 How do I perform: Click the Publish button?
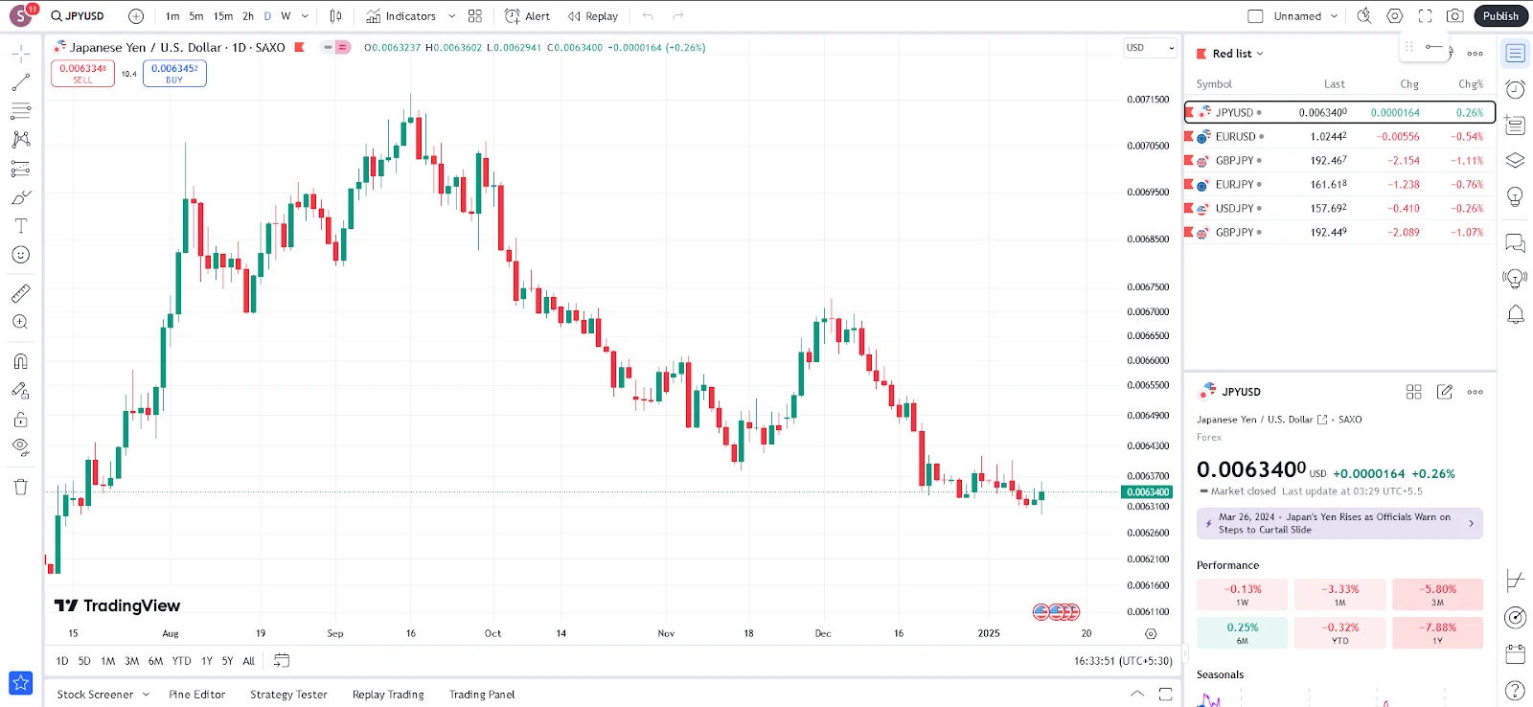(x=1500, y=16)
